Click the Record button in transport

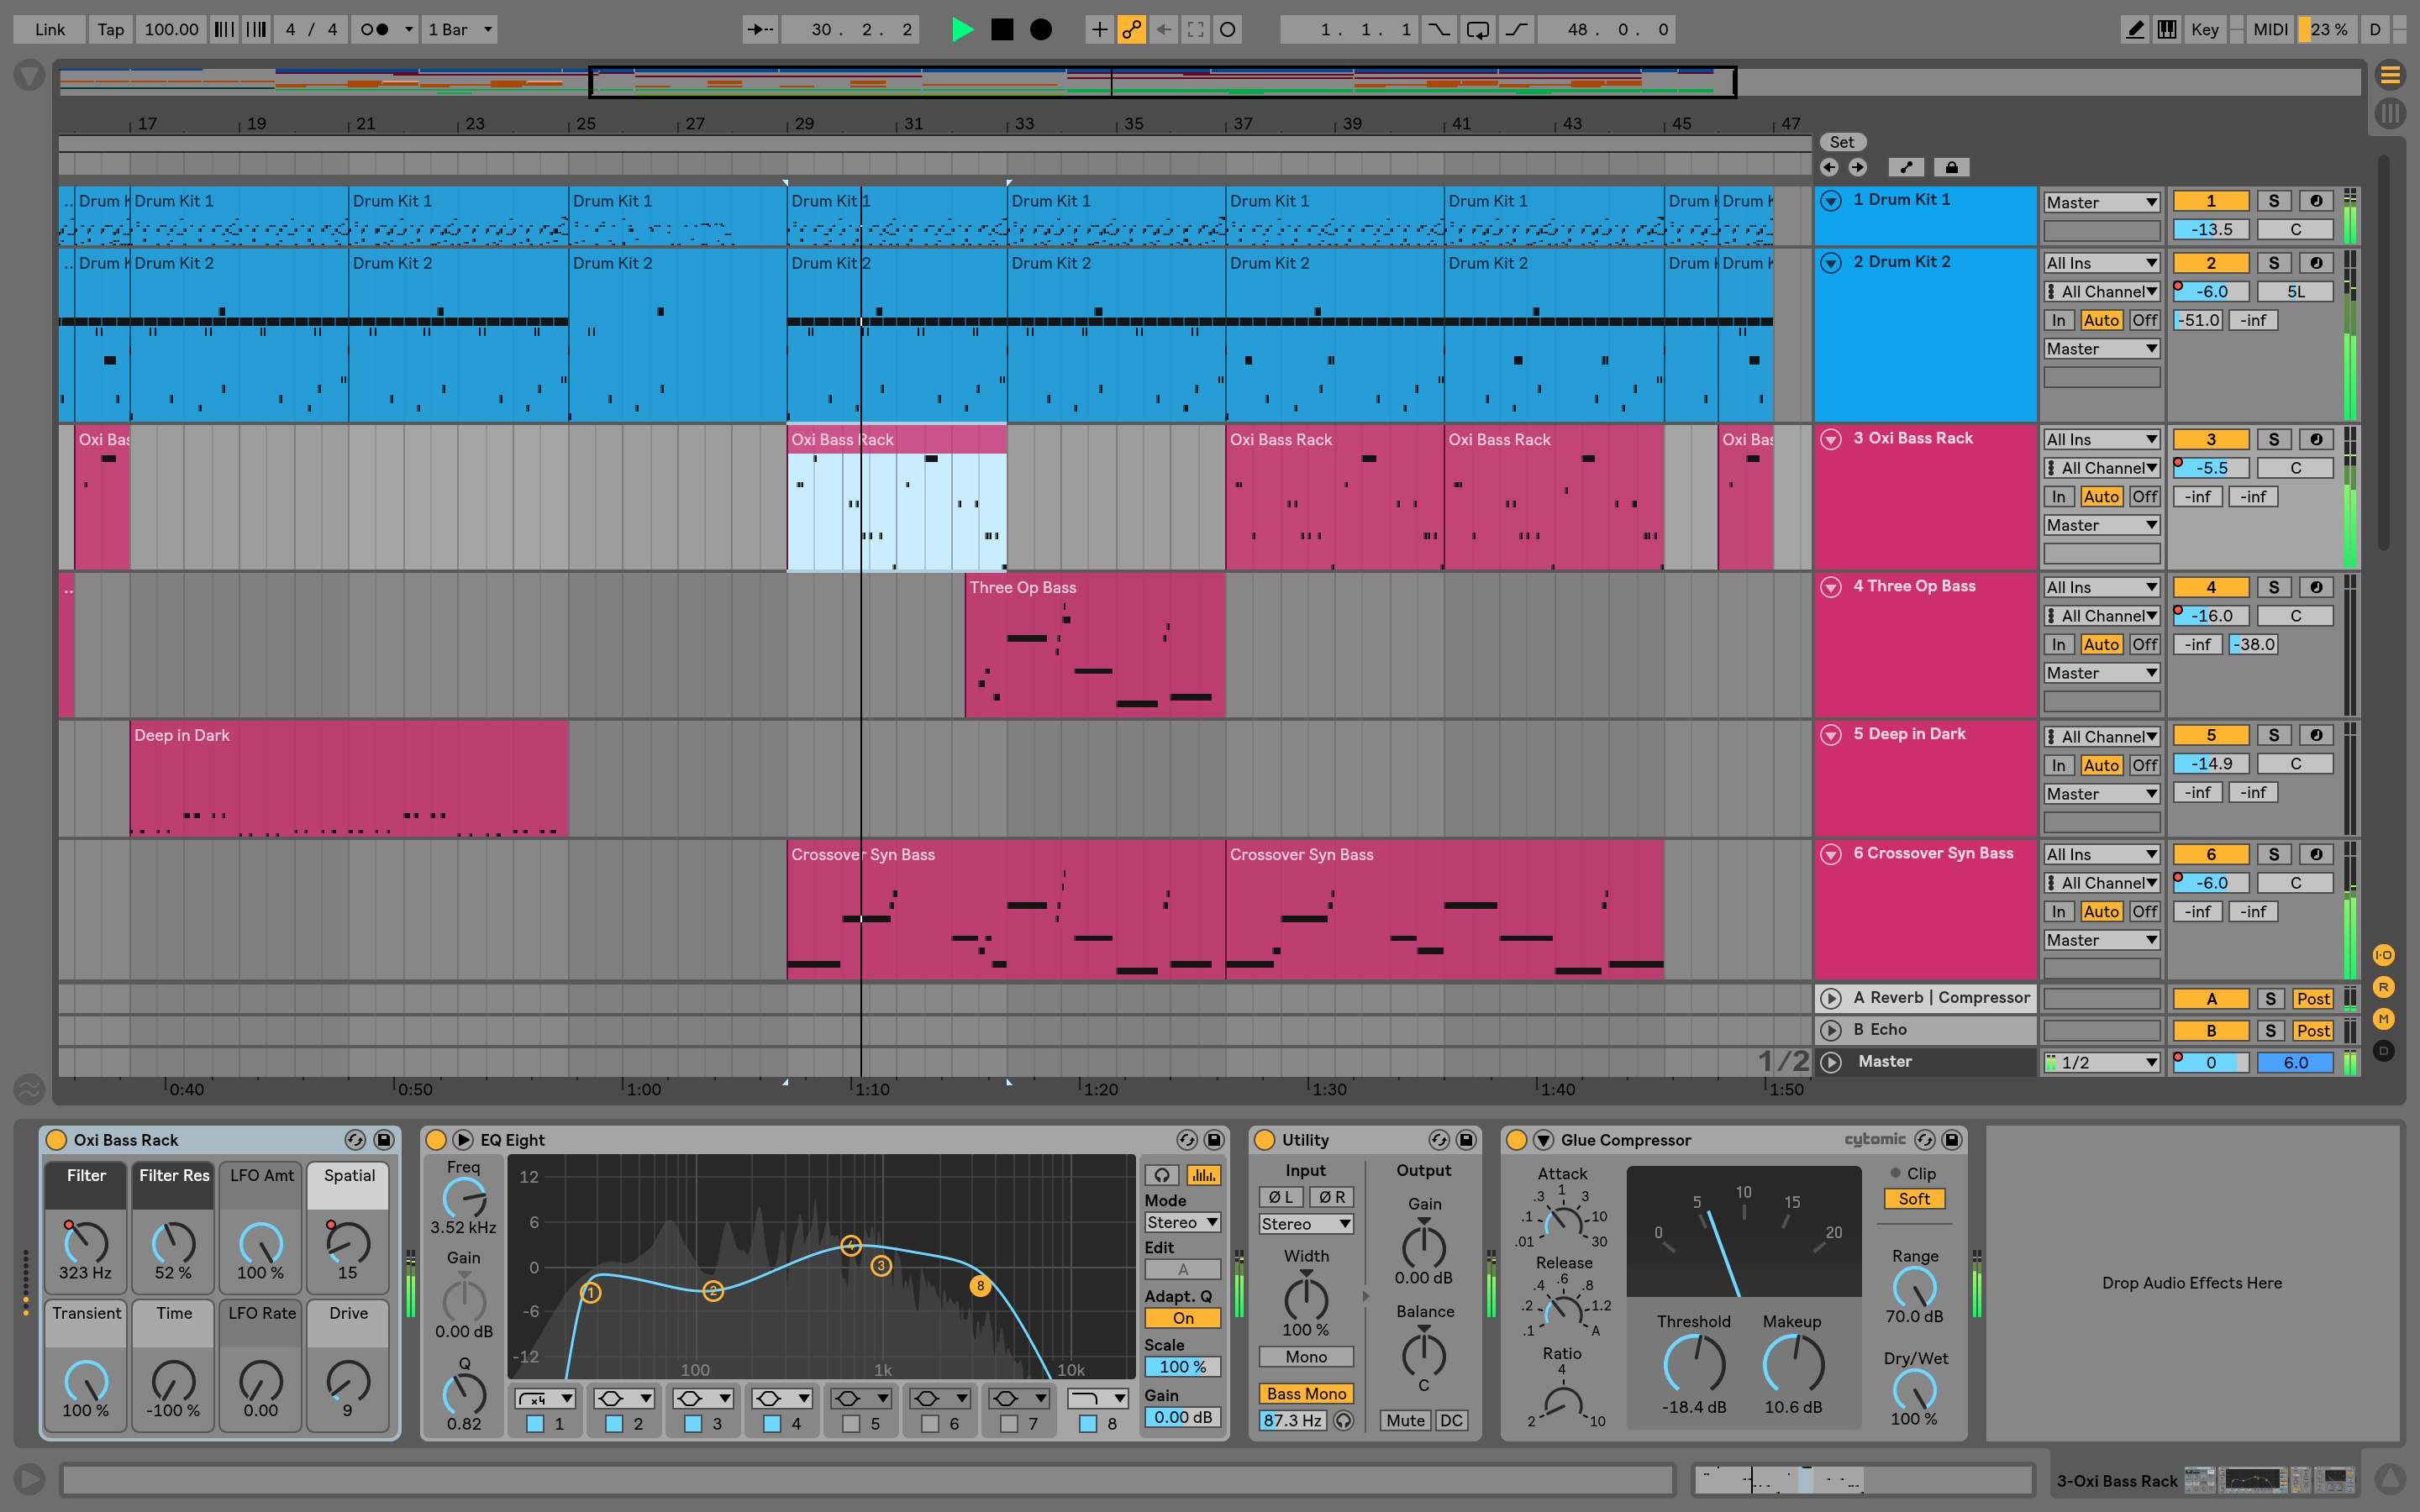[1040, 28]
